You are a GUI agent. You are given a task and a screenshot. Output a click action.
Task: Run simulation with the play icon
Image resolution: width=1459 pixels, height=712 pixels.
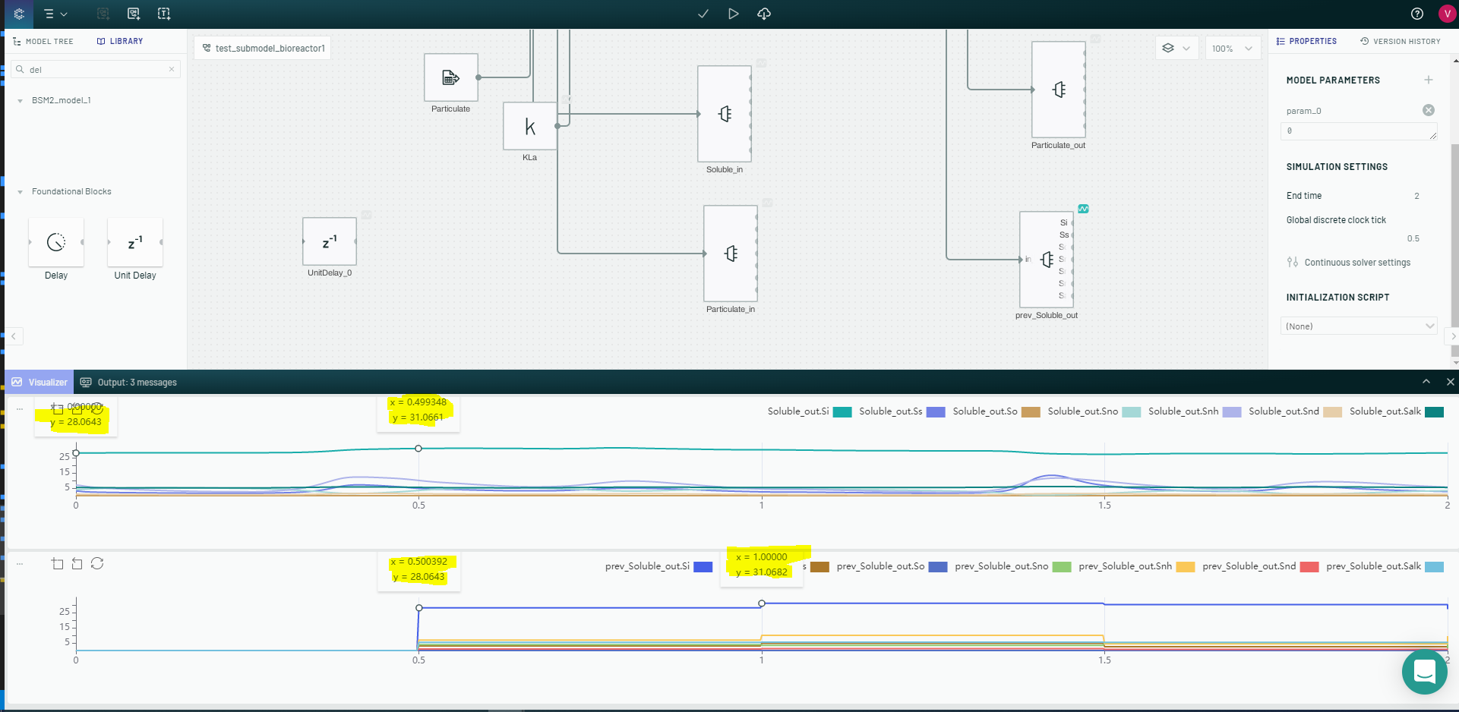click(x=733, y=14)
